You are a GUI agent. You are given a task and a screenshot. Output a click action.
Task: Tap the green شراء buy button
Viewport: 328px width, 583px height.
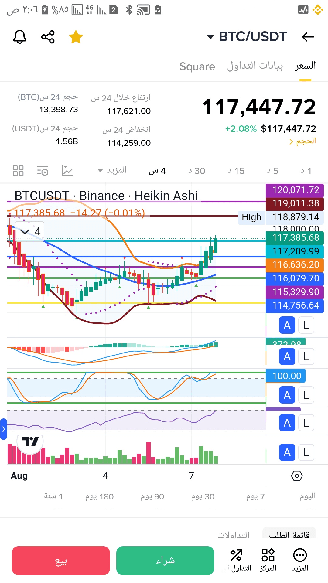(x=165, y=561)
